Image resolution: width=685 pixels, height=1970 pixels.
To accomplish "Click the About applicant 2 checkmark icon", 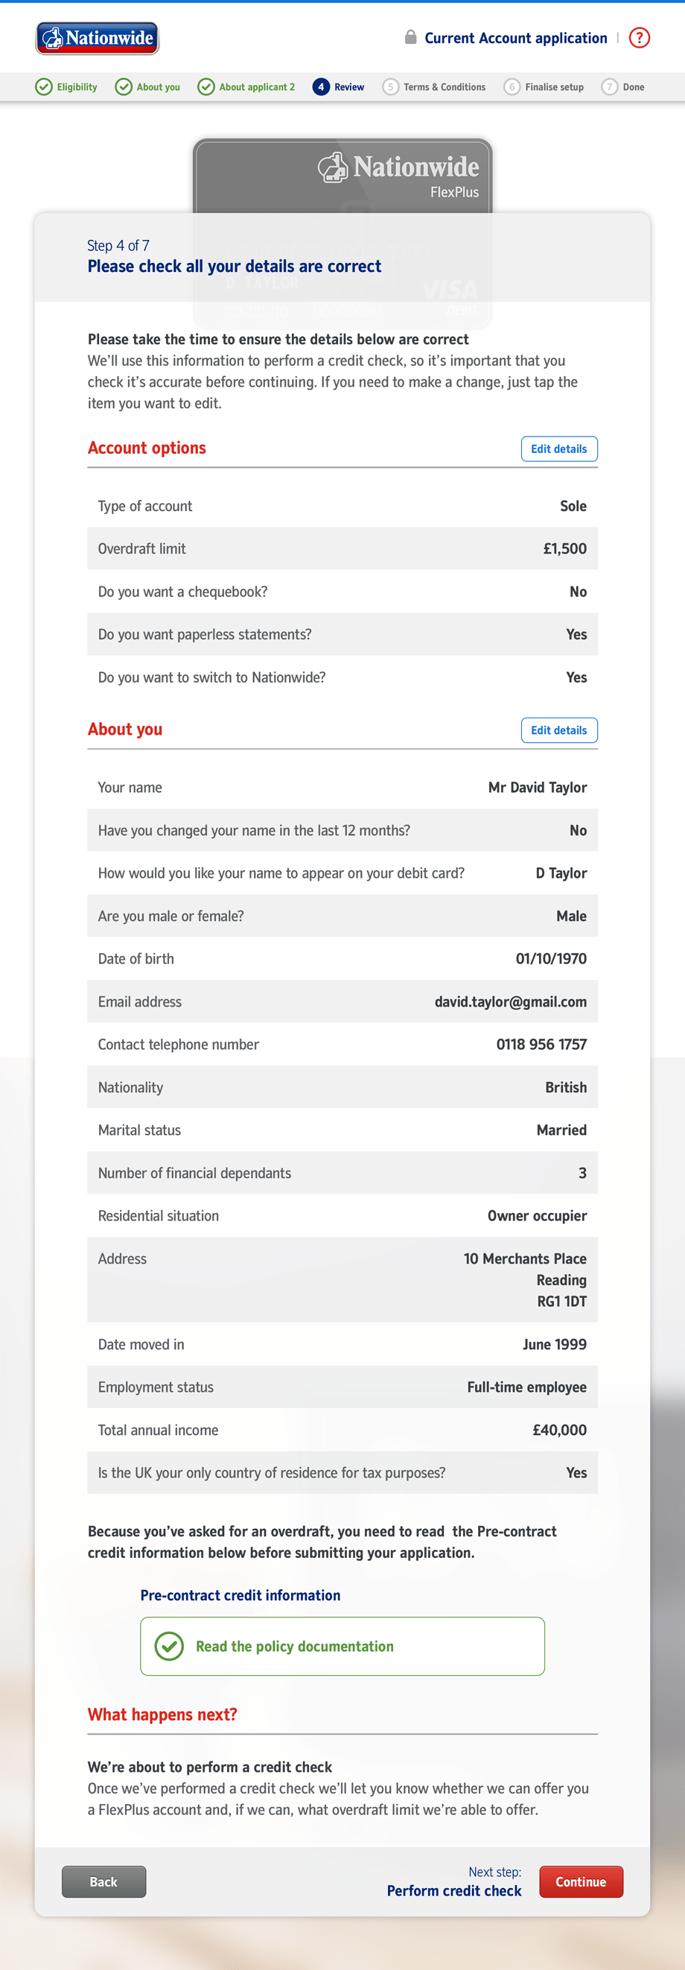I will [206, 87].
